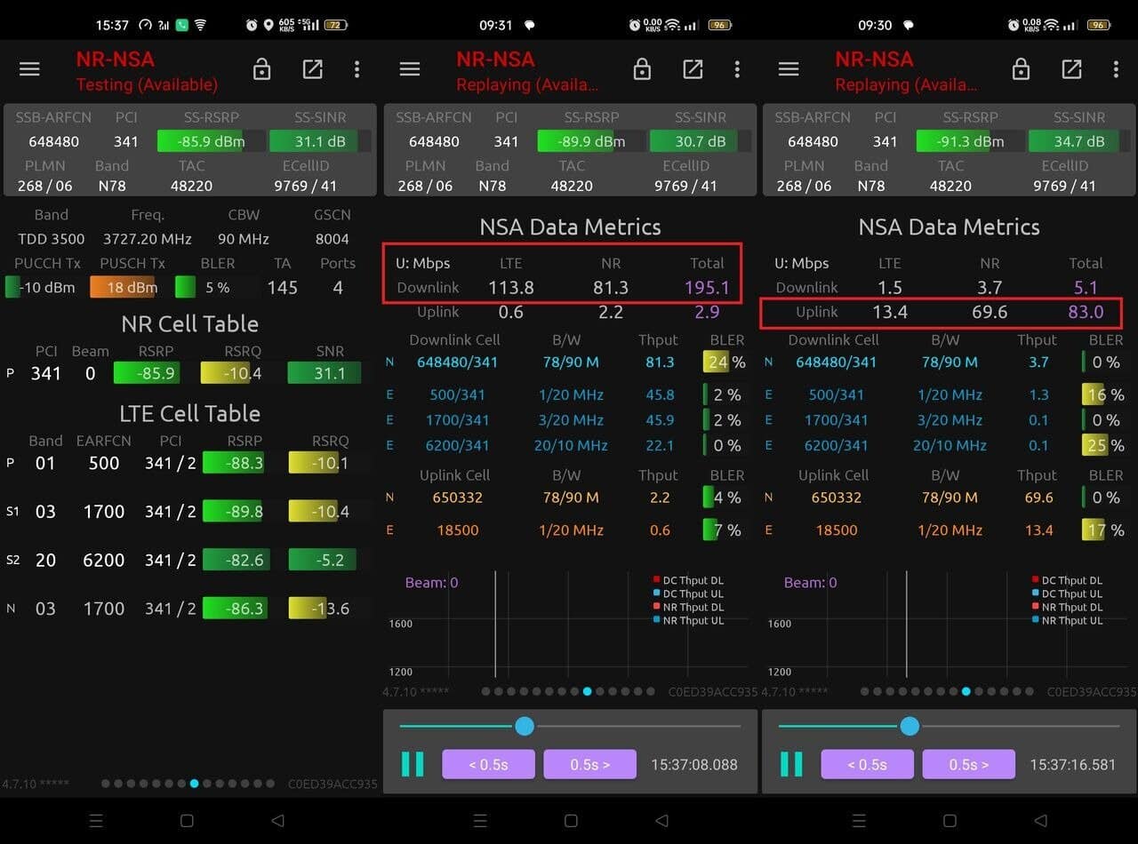The width and height of the screenshot is (1138, 844).
Task: Open three-dot overflow menu on the 09:30 screen
Action: (1116, 69)
